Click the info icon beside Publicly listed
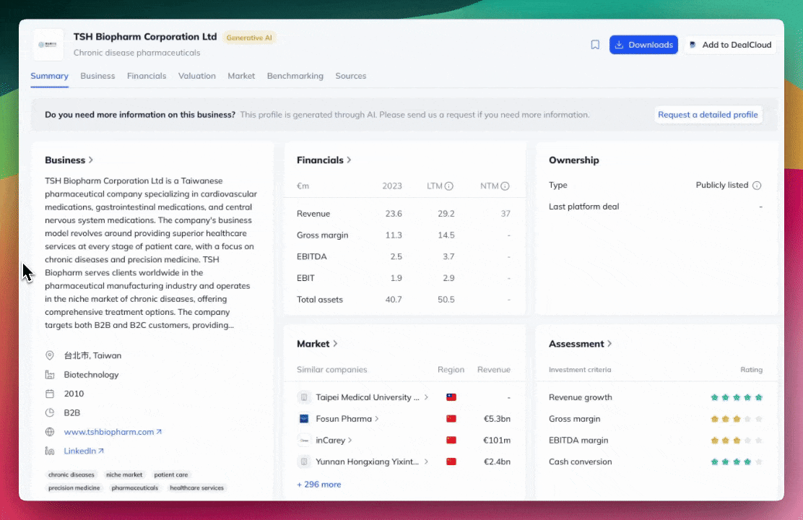 (x=757, y=186)
